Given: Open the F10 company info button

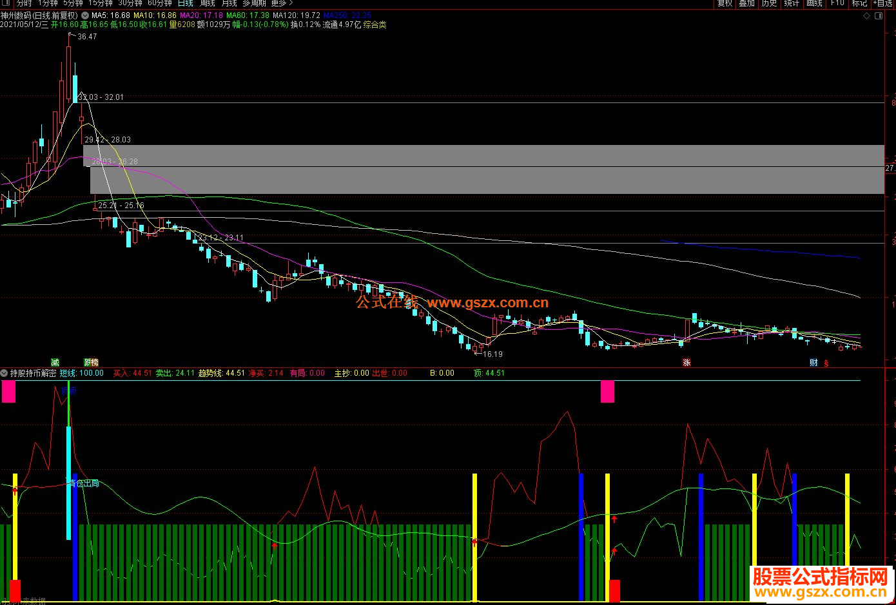Looking at the screenshot, I should point(837,3).
